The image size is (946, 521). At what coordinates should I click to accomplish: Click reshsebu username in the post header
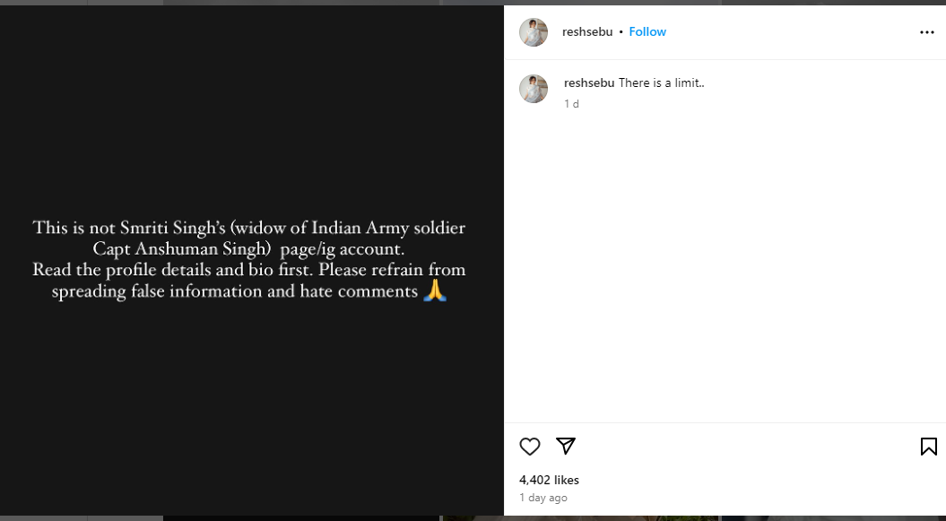[x=587, y=32]
